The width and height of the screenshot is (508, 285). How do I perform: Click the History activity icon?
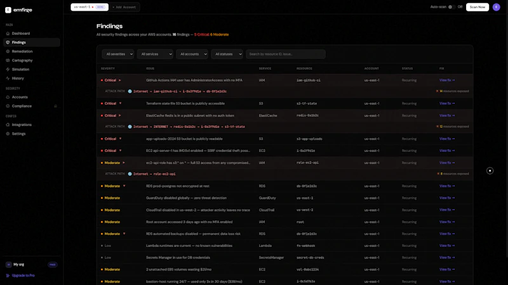click(x=8, y=78)
